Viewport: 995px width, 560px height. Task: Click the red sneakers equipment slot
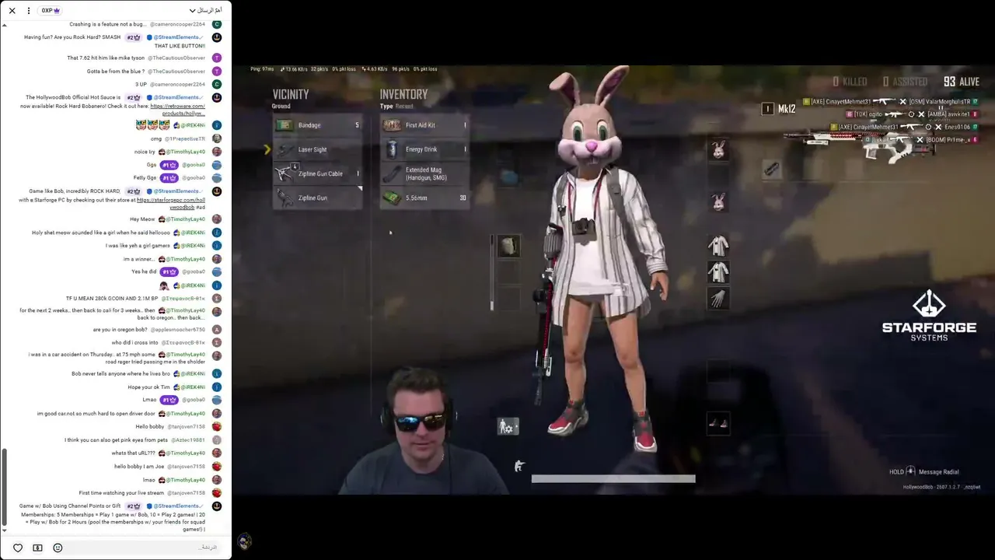click(718, 423)
